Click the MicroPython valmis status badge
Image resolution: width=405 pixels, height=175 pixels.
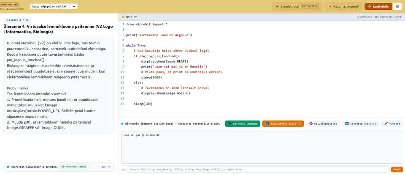[x=74, y=167]
